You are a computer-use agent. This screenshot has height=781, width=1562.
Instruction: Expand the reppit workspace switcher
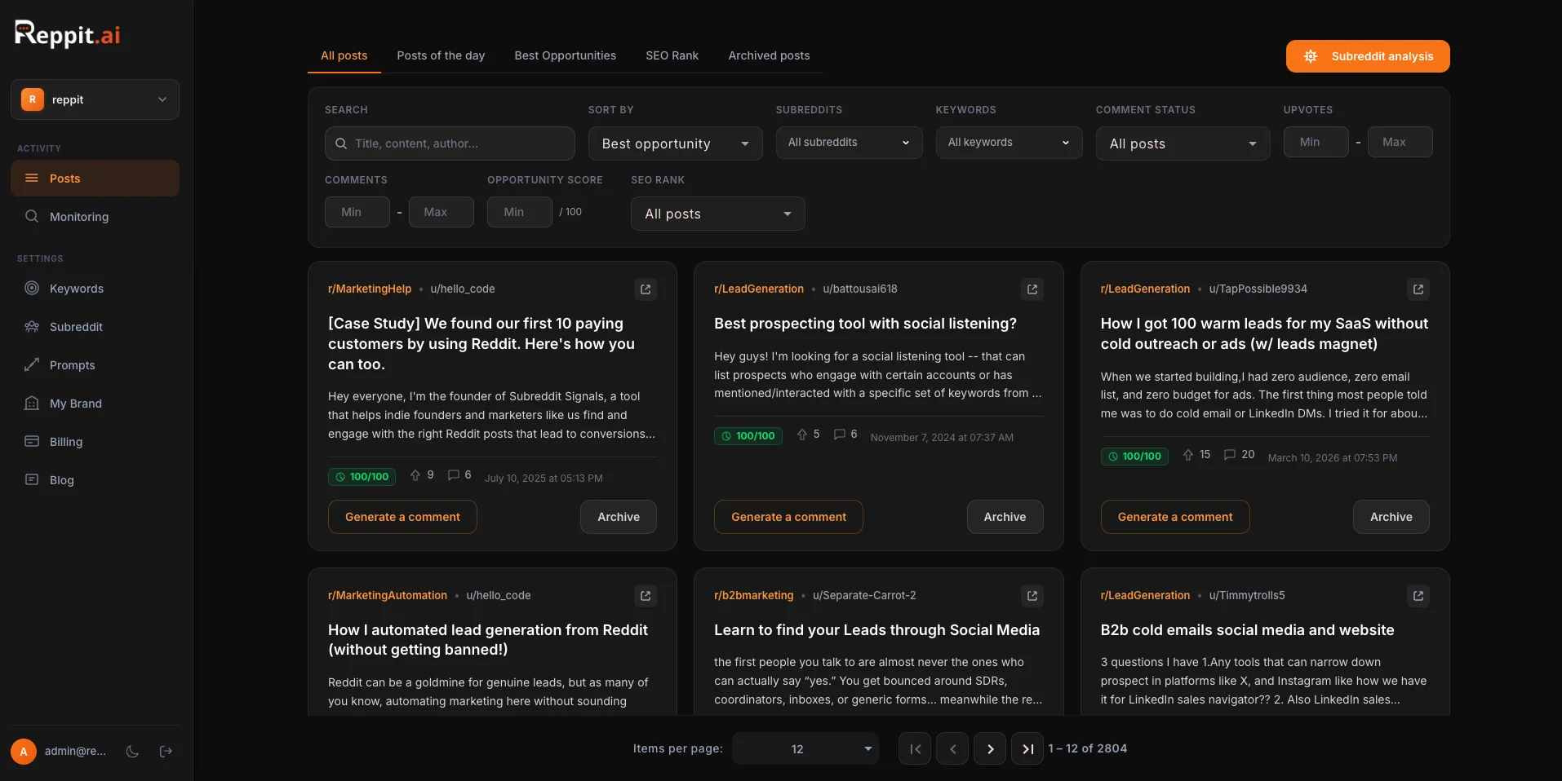[95, 99]
